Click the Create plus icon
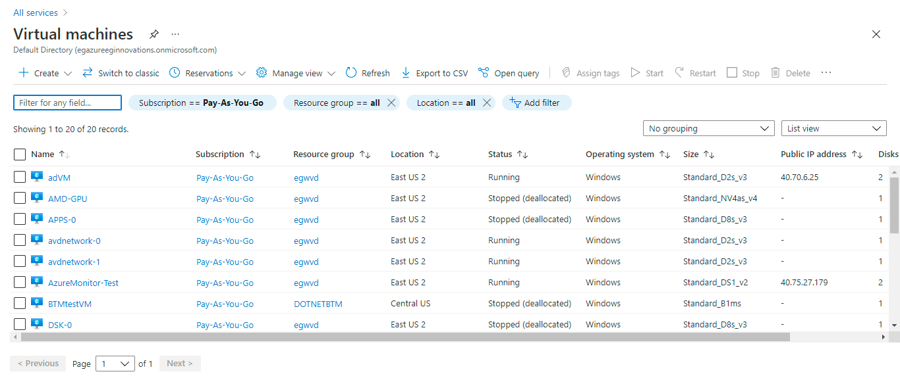900x380 pixels. (x=24, y=73)
